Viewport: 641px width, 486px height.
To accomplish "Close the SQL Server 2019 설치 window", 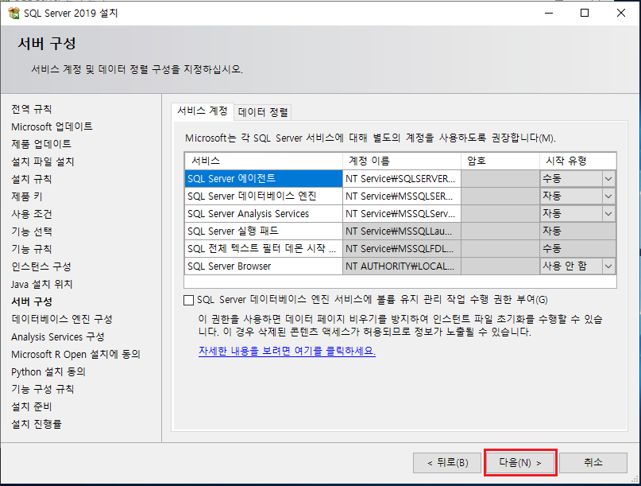I will [621, 13].
